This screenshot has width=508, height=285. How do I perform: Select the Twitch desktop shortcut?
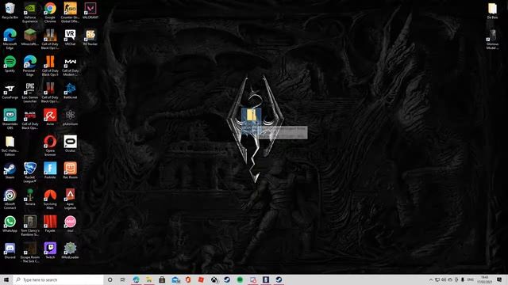50,251
